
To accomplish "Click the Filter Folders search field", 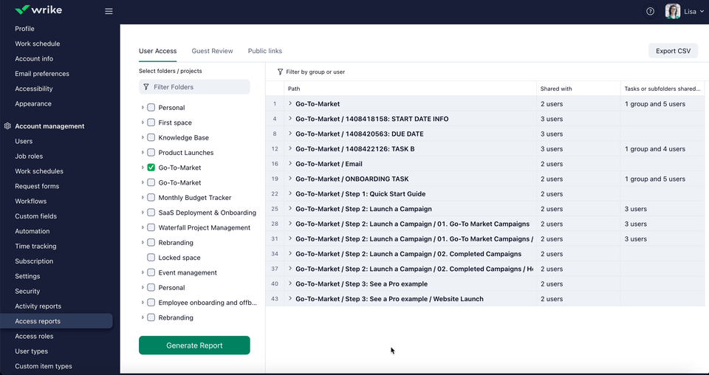I will 199,87.
